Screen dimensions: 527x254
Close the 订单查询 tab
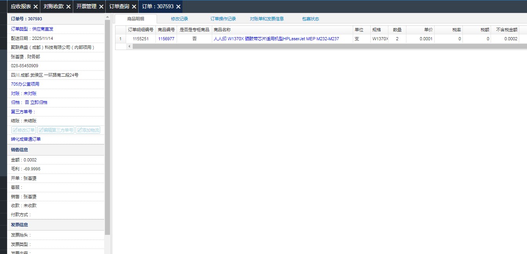tap(134, 7)
